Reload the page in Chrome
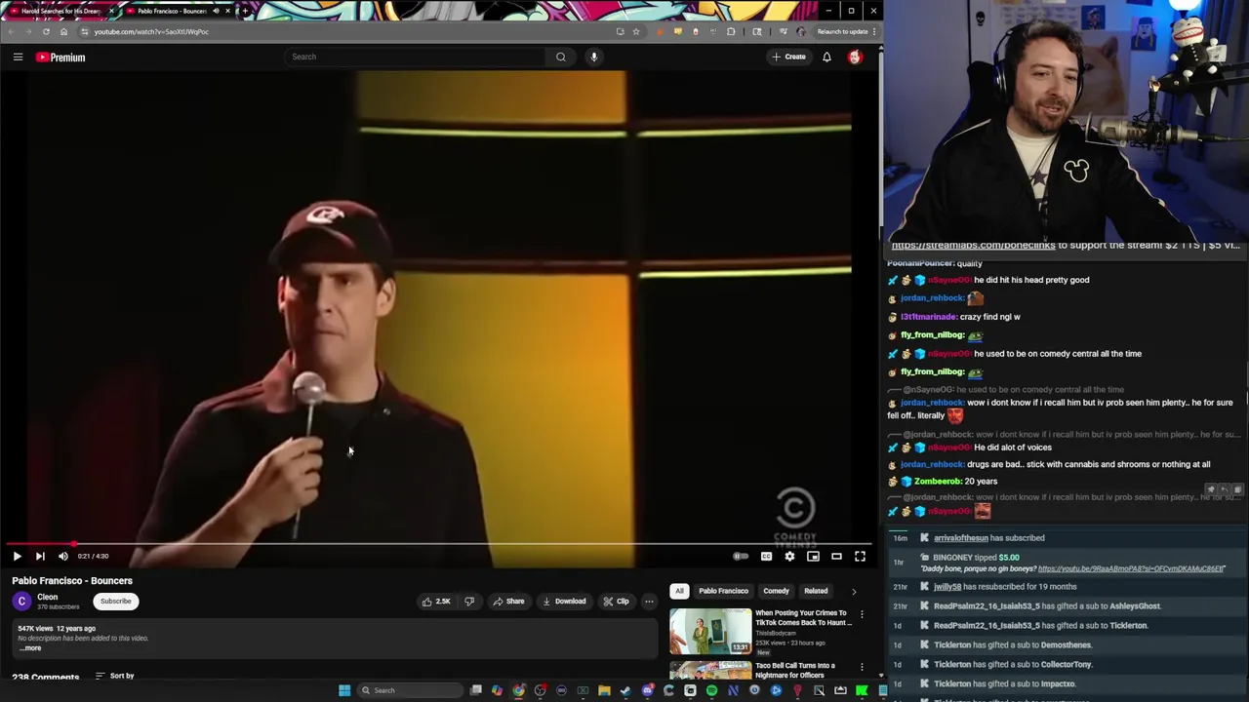The width and height of the screenshot is (1249, 702). pos(46,31)
